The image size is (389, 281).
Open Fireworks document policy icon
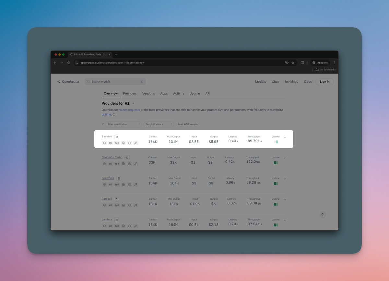point(124,184)
